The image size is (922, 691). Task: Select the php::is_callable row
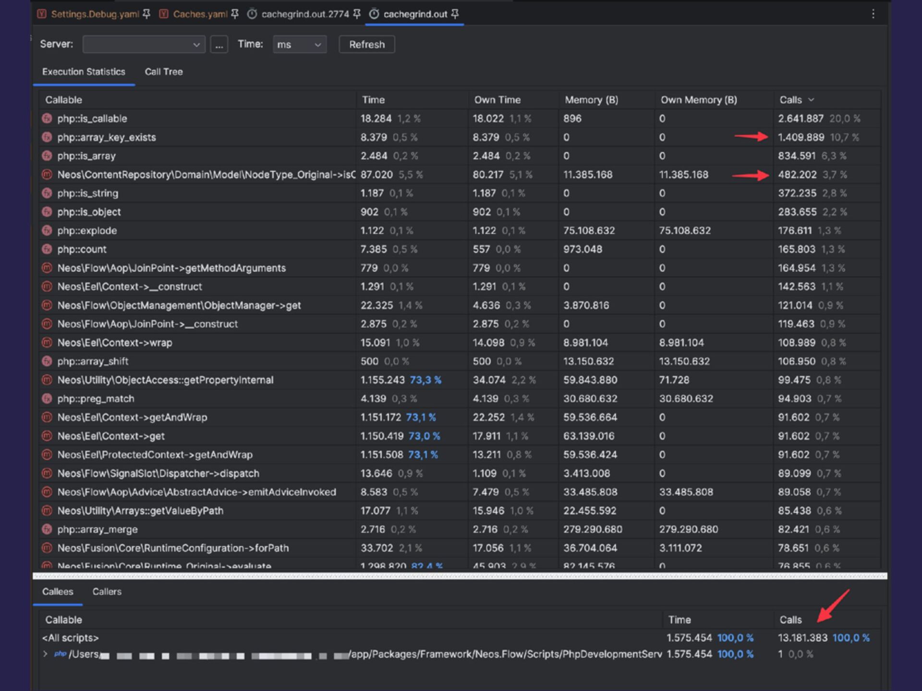[x=460, y=119]
